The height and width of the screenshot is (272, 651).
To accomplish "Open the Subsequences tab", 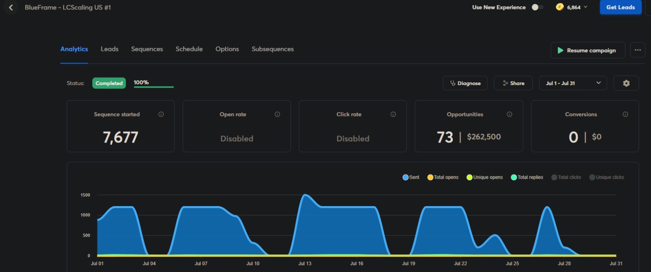I will pyautogui.click(x=273, y=49).
